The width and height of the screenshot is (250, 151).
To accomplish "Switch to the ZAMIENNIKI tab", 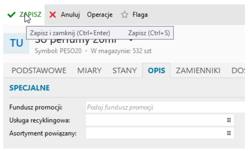I will point(198,70).
